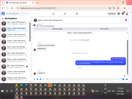Open the Windows Start menu

coord(2,91)
